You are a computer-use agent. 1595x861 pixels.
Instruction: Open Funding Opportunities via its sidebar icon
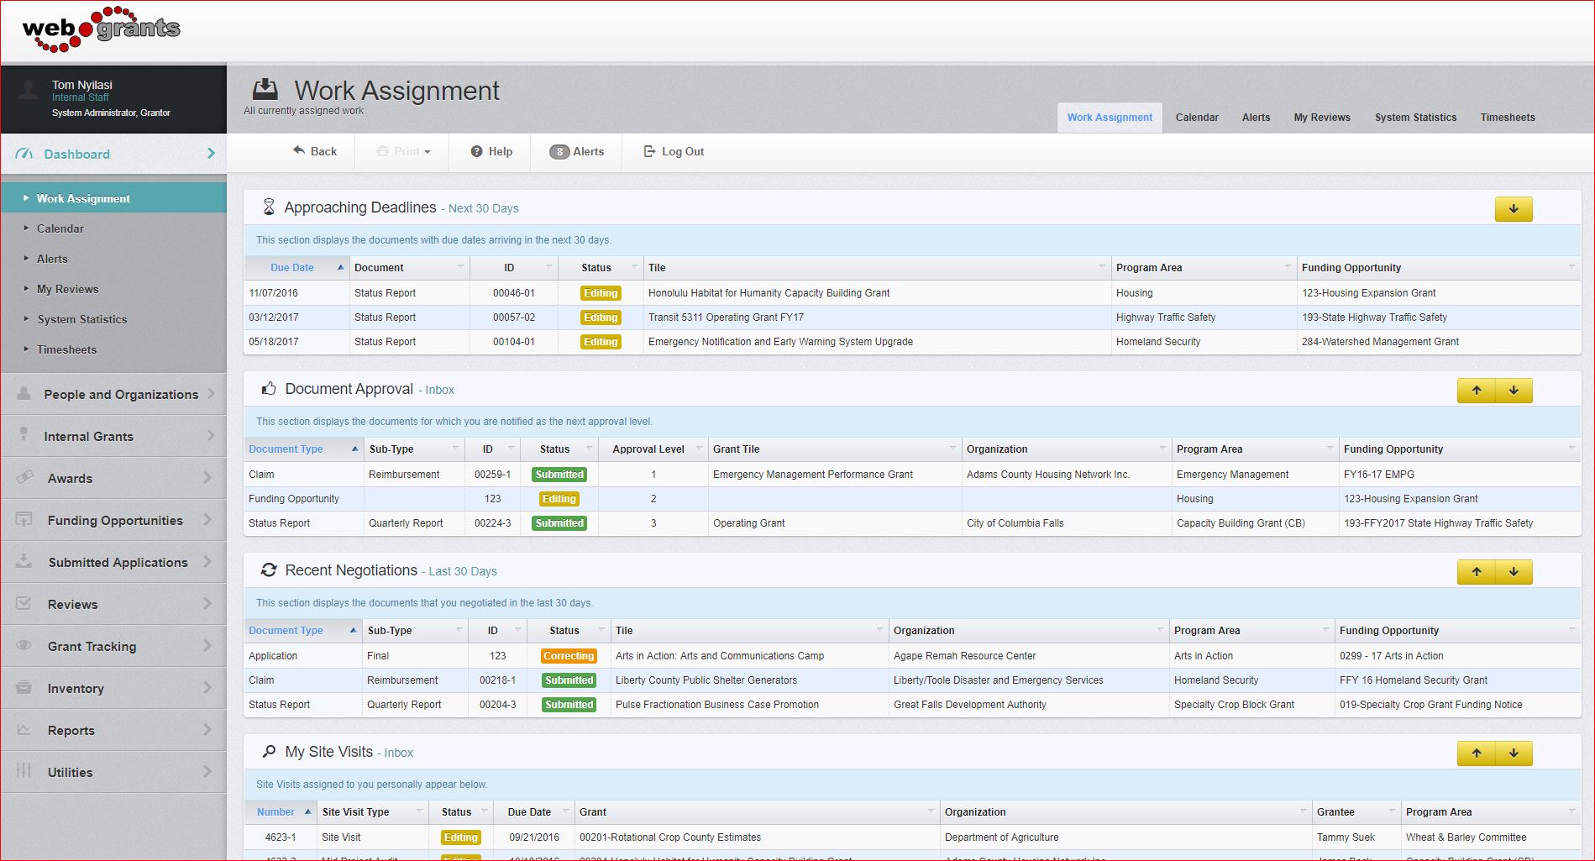[23, 520]
